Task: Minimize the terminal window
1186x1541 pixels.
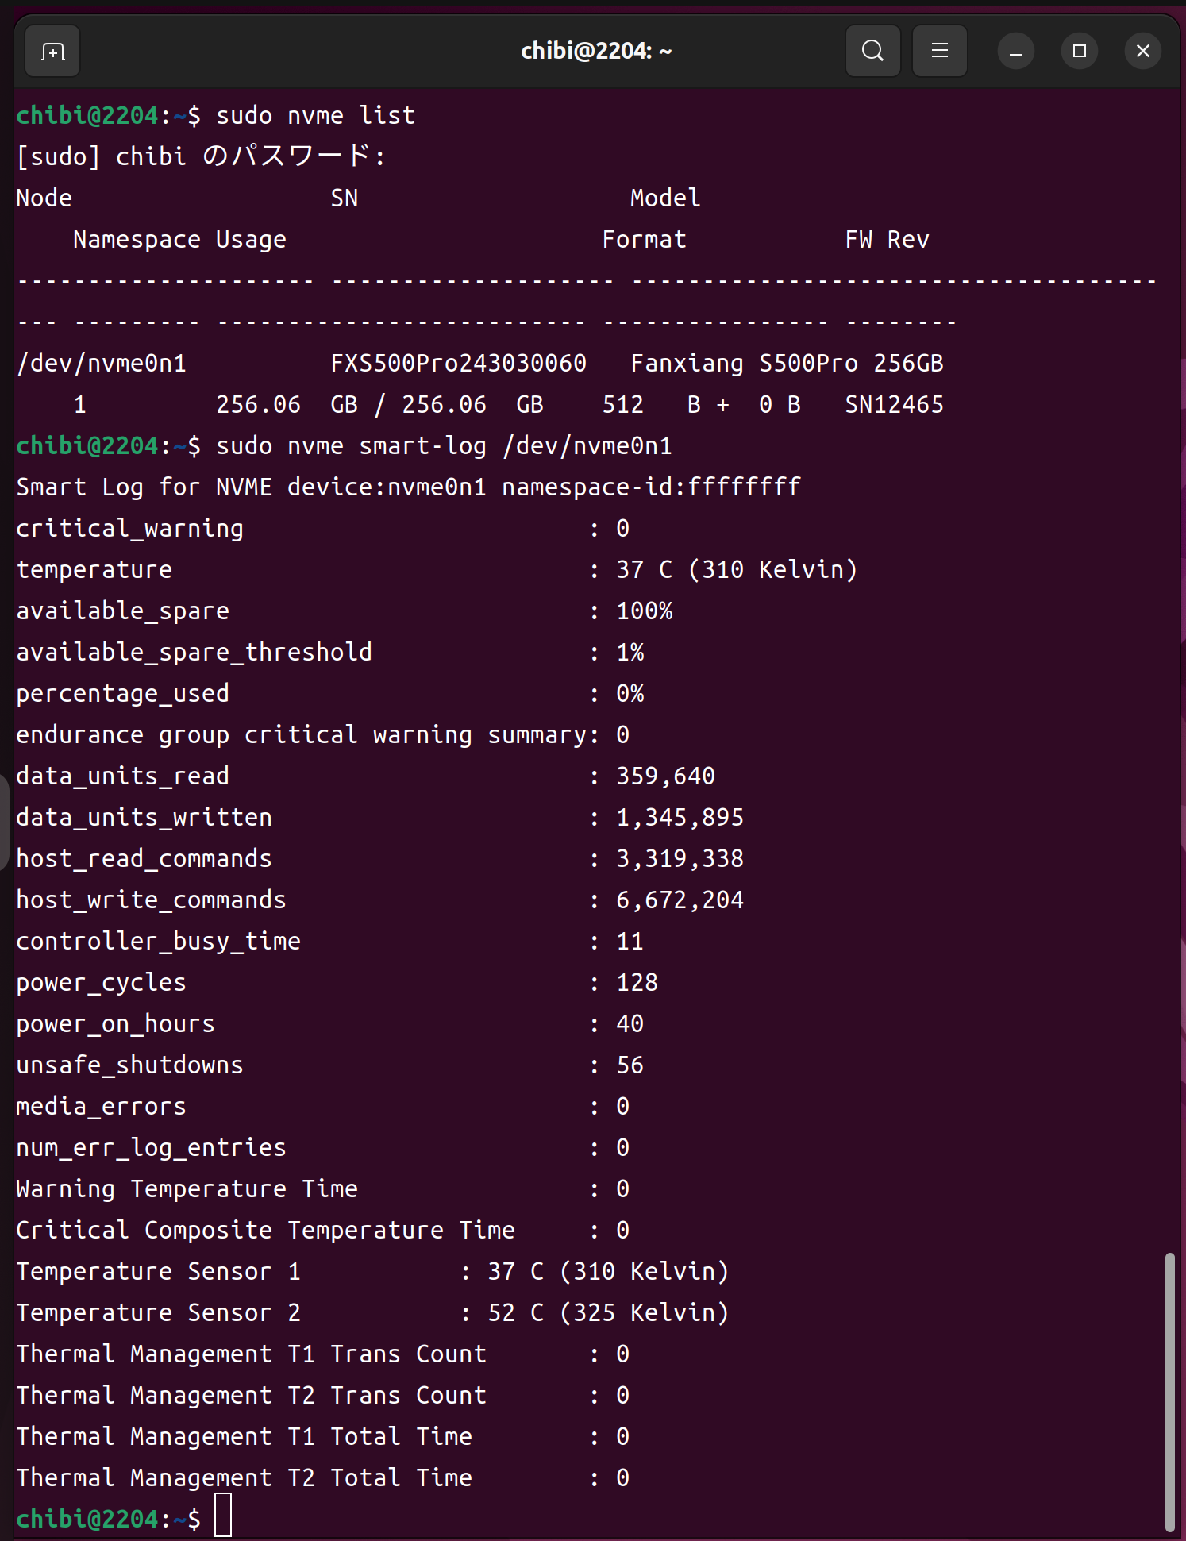Action: pos(1015,52)
